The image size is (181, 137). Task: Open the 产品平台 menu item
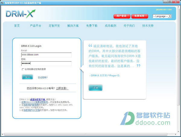click(36, 26)
